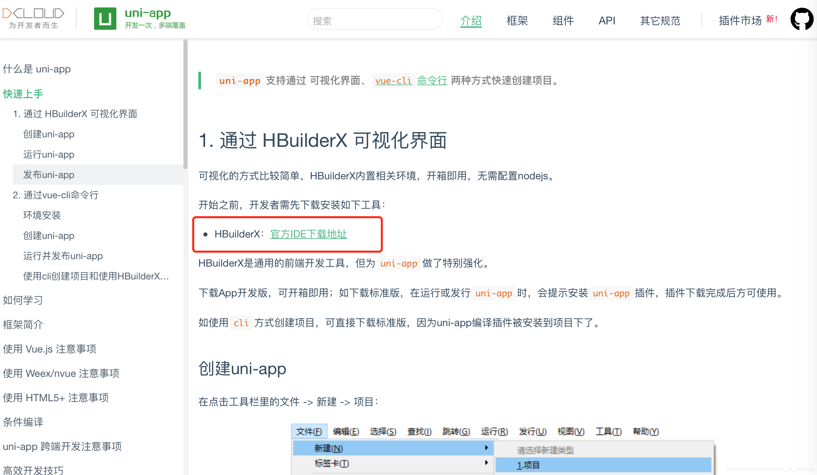Select 条件编译 in the sidebar
817x475 pixels.
pos(23,422)
